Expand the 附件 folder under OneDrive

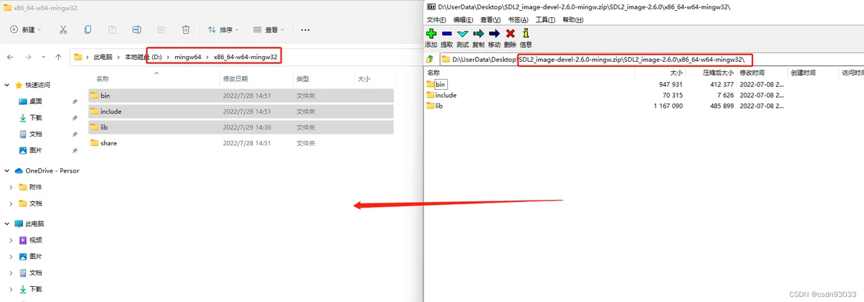click(12, 187)
